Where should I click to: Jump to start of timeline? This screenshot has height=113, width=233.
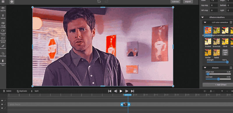coord(110,91)
